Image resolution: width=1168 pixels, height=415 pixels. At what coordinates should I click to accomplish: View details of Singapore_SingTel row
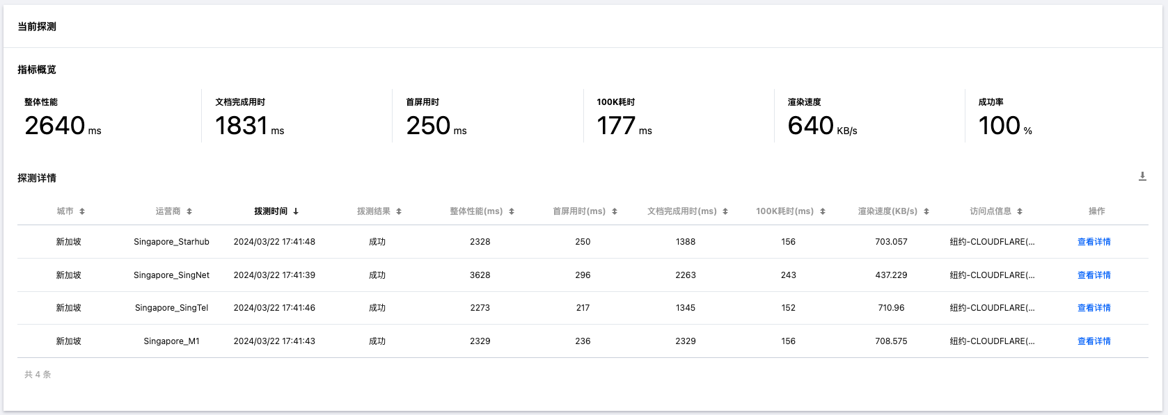(1094, 308)
